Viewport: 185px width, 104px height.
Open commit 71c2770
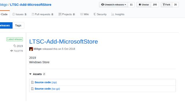click(x=18, y=51)
